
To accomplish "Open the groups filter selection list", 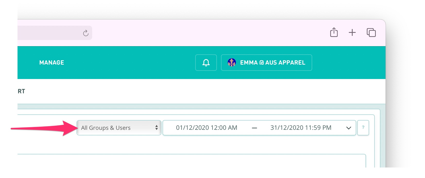I will point(118,127).
